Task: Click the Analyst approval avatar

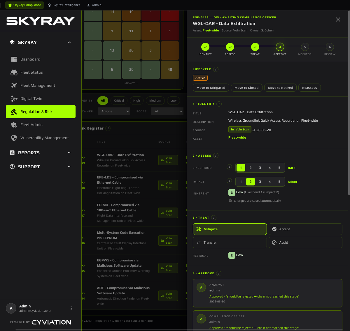Action: click(201, 288)
